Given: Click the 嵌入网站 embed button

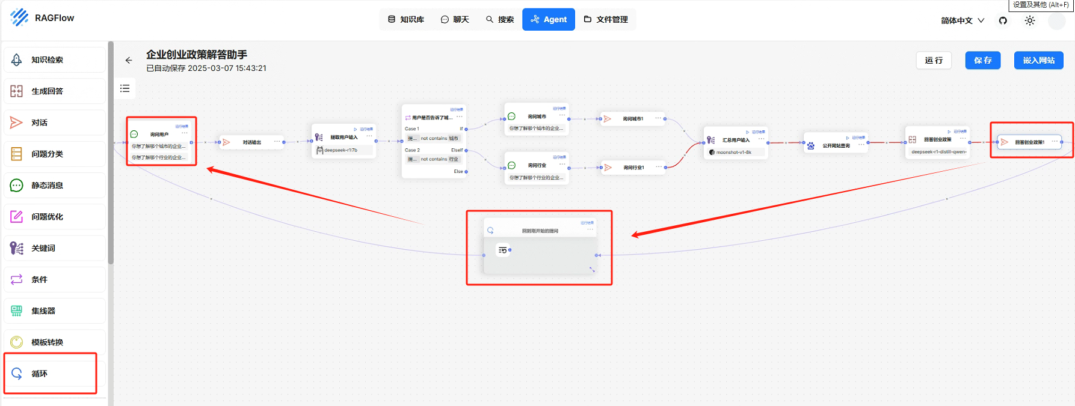Looking at the screenshot, I should coord(1038,60).
